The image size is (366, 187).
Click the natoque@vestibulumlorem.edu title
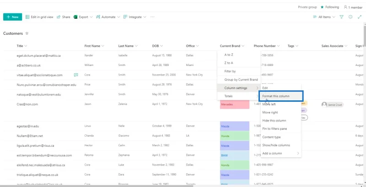39,94
